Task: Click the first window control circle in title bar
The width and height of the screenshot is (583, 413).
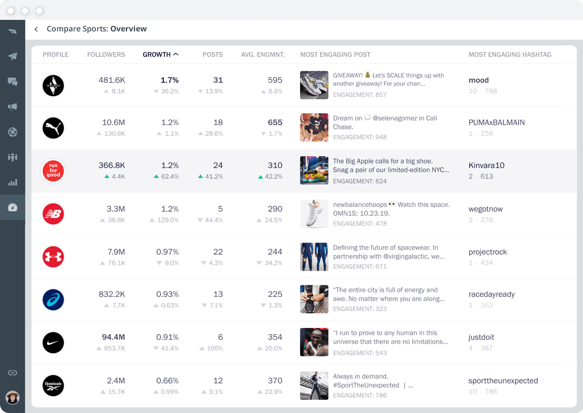Action: click(x=11, y=11)
